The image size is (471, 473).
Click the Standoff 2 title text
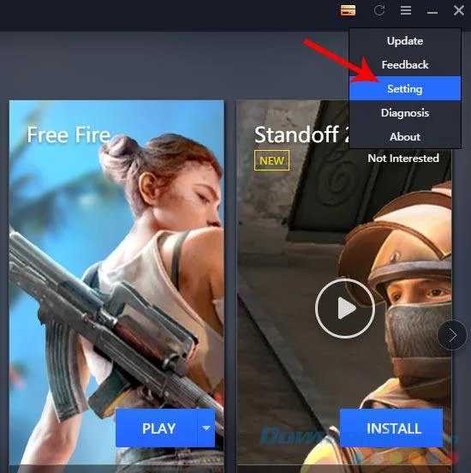click(x=301, y=135)
